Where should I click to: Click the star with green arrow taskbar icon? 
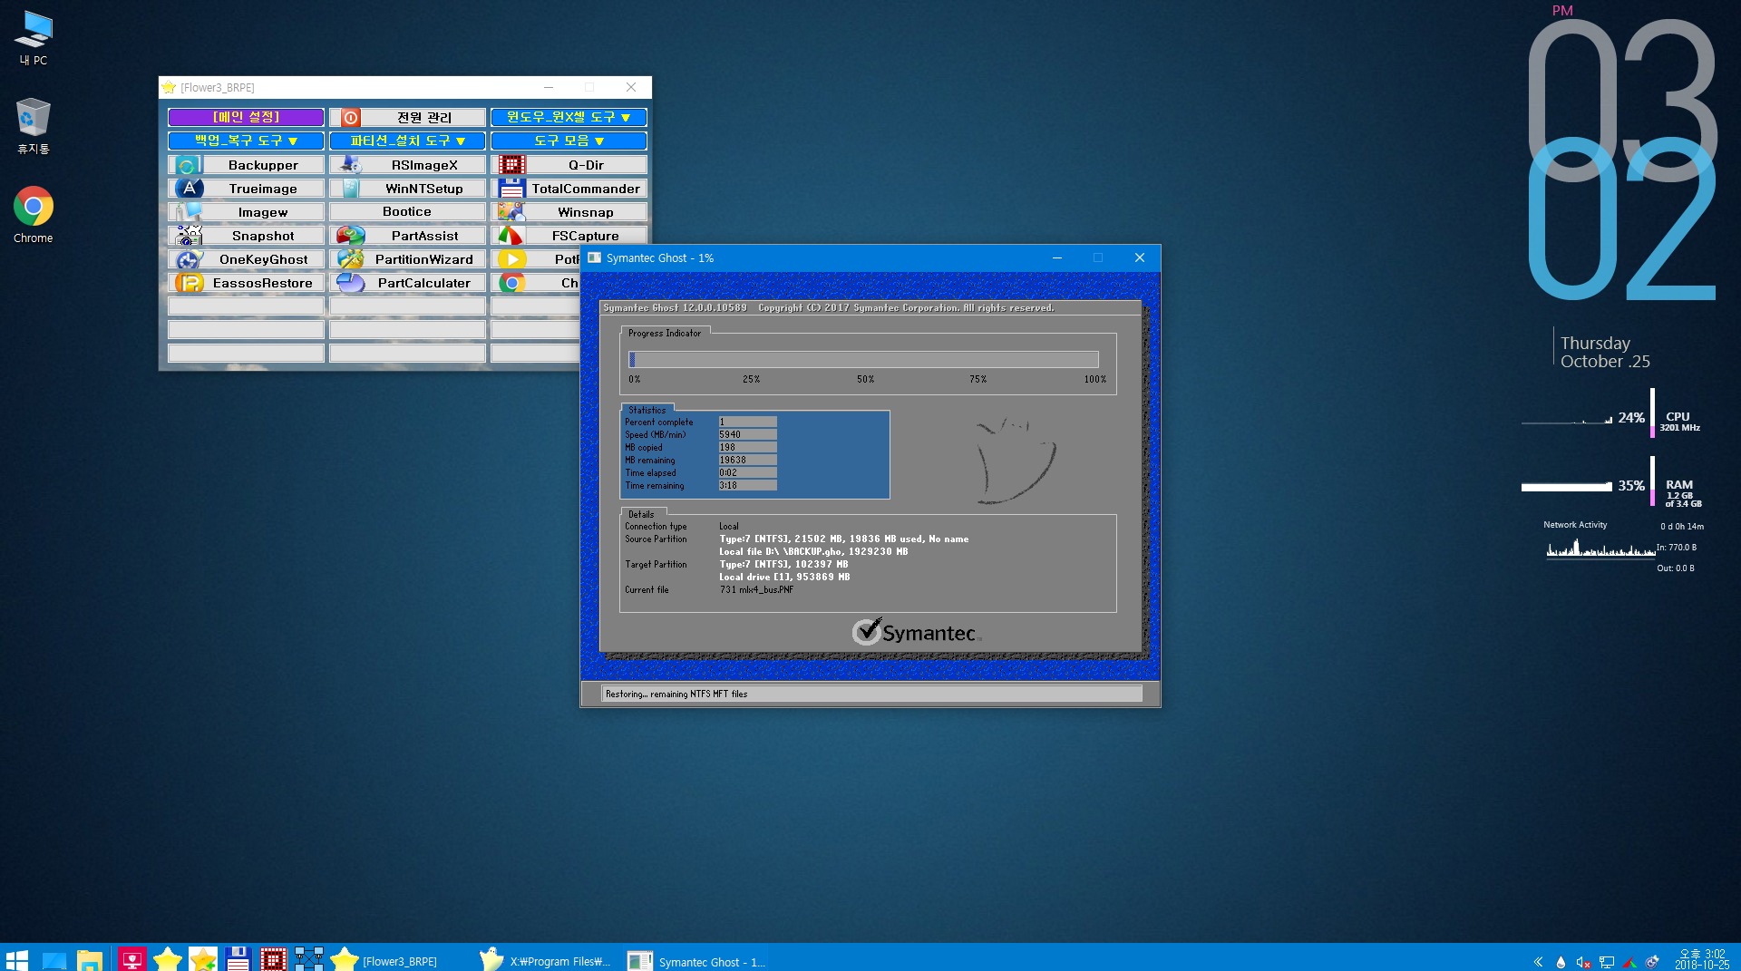coord(203,959)
